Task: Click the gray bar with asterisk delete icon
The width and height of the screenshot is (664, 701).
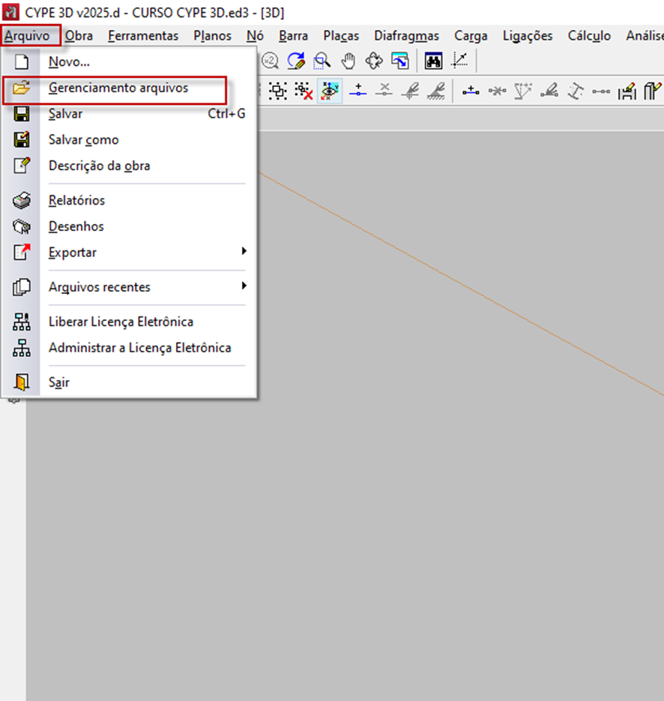Action: pyautogui.click(x=497, y=91)
